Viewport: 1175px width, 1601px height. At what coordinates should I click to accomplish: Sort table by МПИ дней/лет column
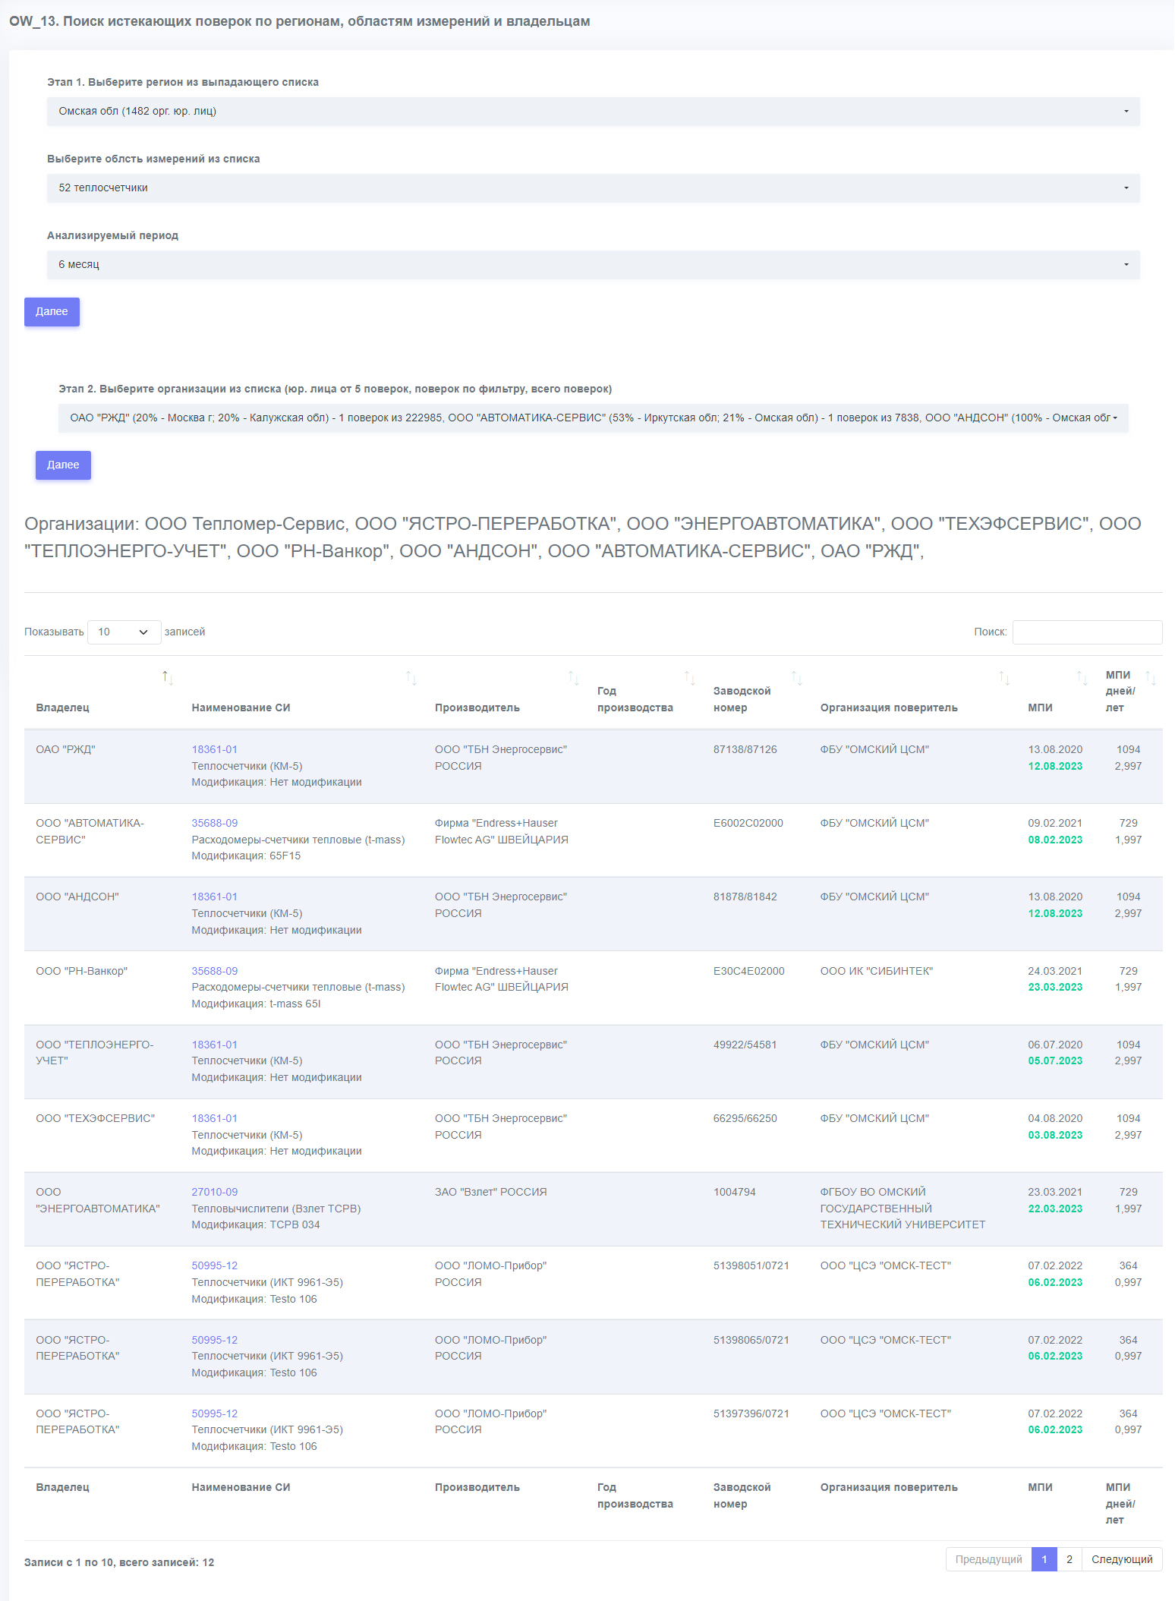[1128, 692]
